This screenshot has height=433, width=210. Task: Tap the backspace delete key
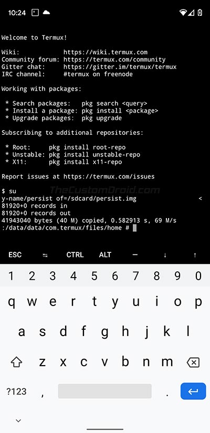tap(193, 362)
